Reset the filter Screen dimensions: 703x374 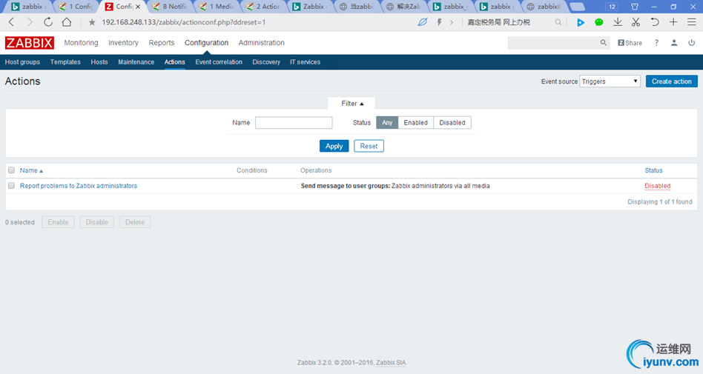[369, 146]
